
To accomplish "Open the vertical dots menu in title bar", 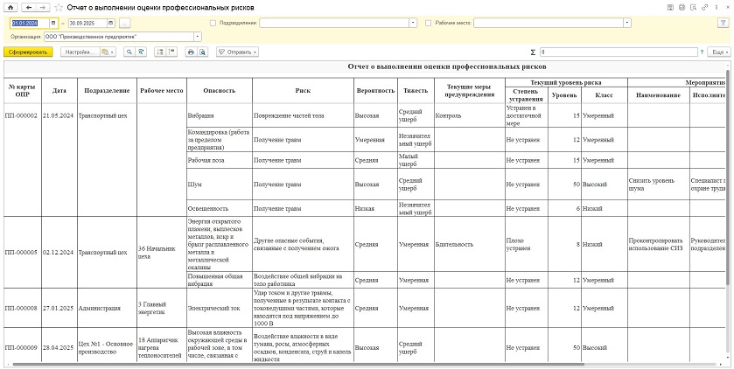I will (717, 8).
